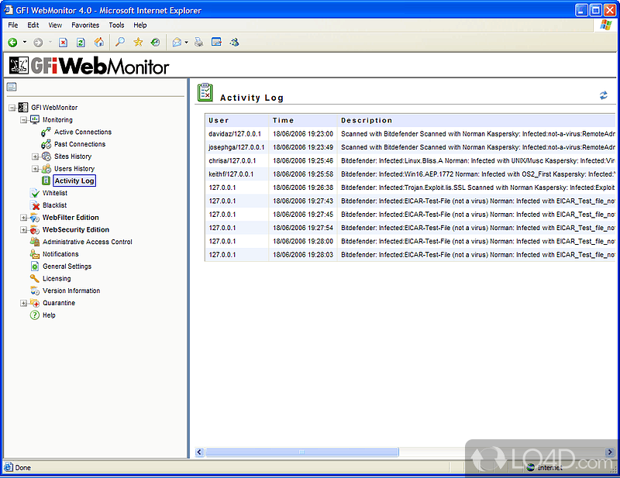Go to Active Connections

(82, 132)
